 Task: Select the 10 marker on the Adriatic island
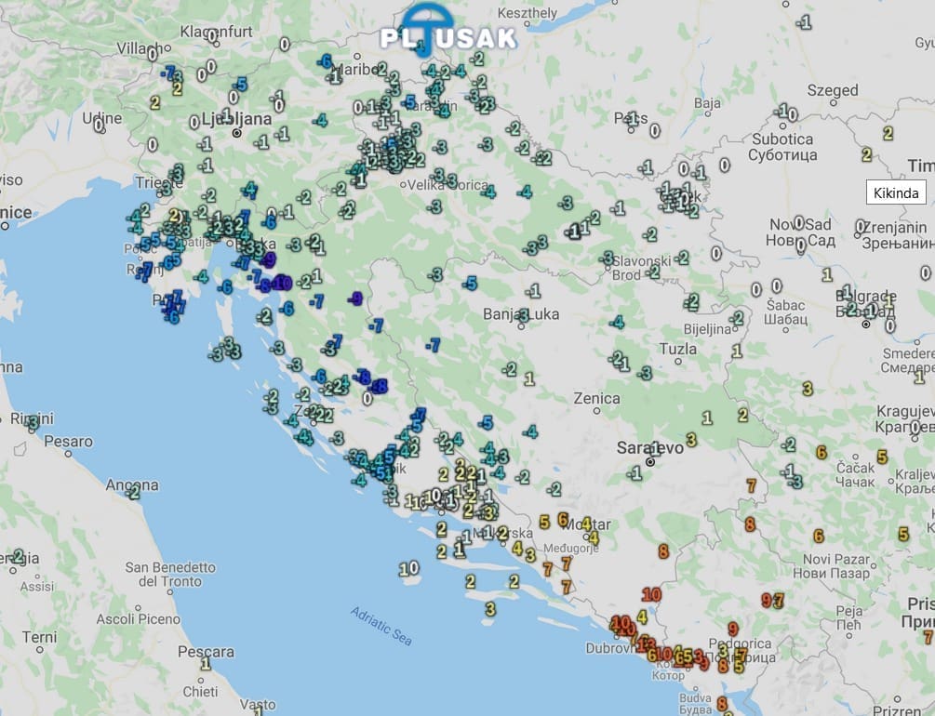(x=408, y=568)
